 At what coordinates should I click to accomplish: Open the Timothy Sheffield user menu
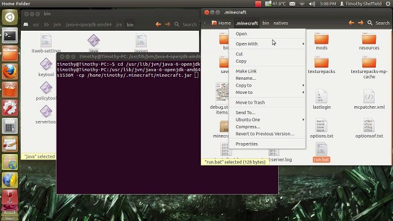click(x=360, y=4)
